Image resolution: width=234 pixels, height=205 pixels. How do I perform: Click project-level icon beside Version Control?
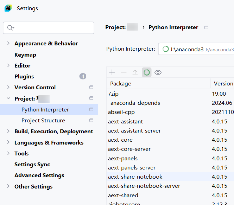(x=91, y=87)
